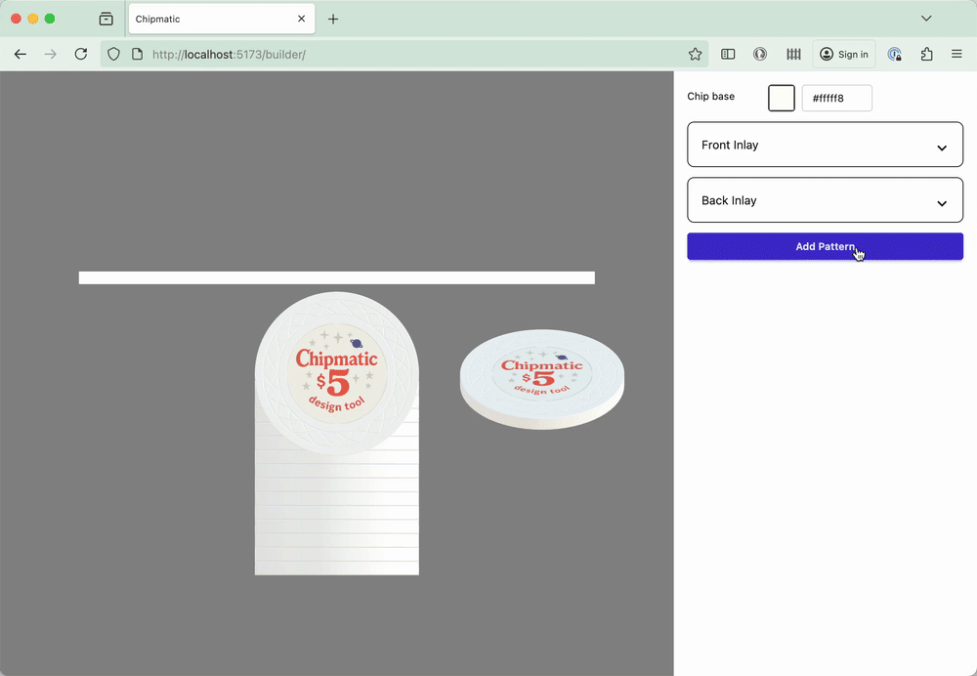Open the shield tracking protection icon
Image resolution: width=977 pixels, height=676 pixels.
click(x=113, y=54)
